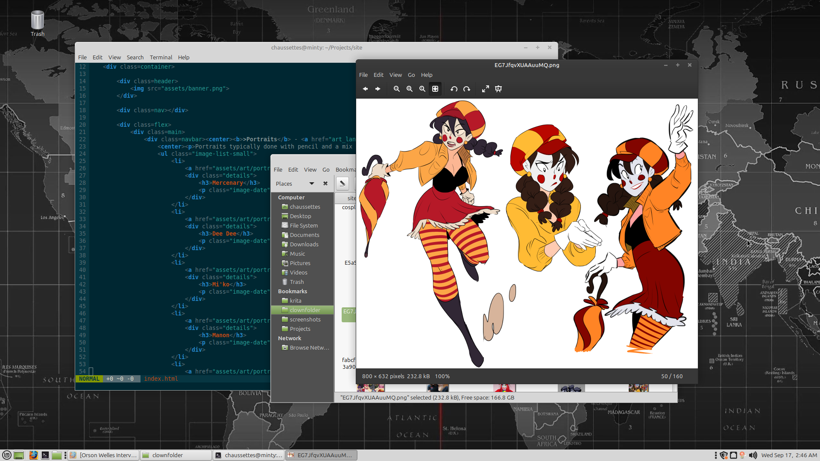
Task: Open network connection tray icon
Action: click(x=733, y=455)
